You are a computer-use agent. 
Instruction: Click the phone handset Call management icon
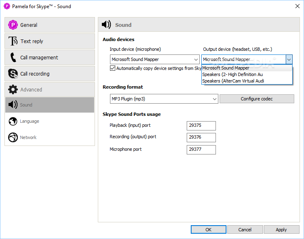13,57
